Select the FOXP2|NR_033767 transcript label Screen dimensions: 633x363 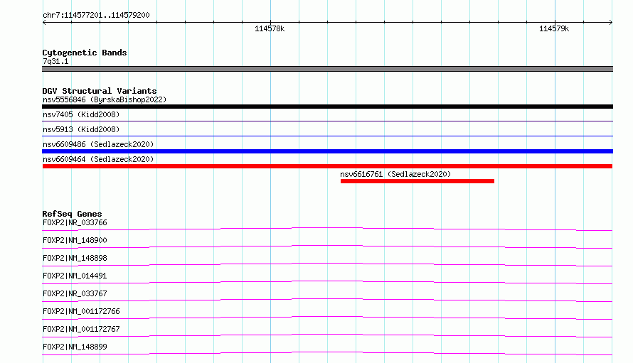[x=75, y=293]
